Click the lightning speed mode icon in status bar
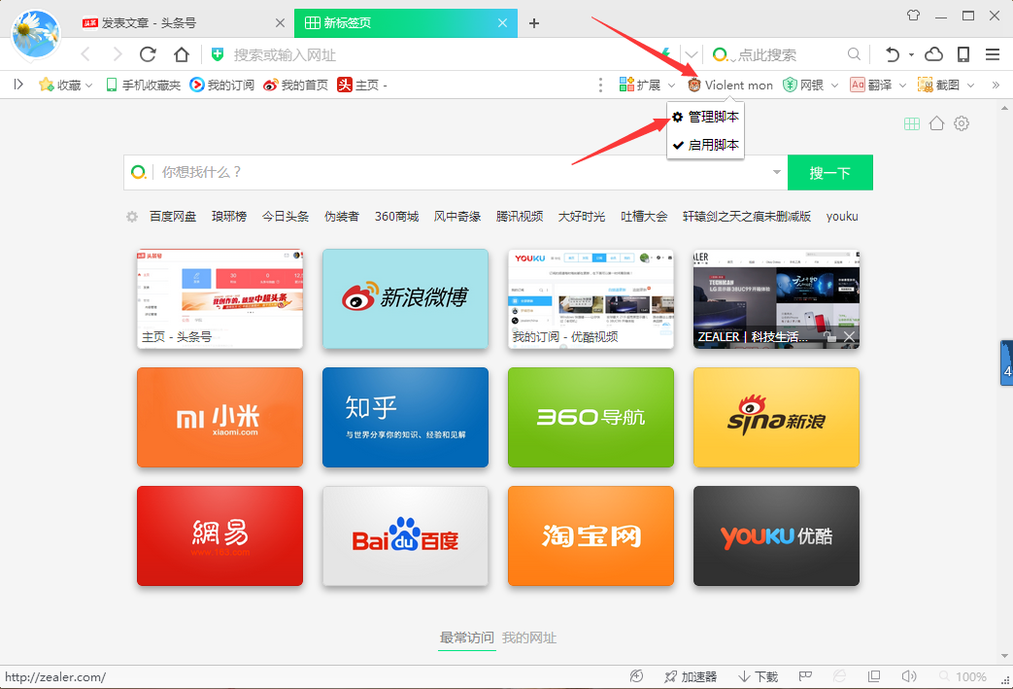Screen dimensions: 1013x689 636,676
